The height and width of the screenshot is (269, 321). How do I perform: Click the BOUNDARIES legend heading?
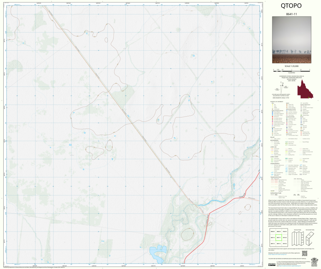[274, 140]
